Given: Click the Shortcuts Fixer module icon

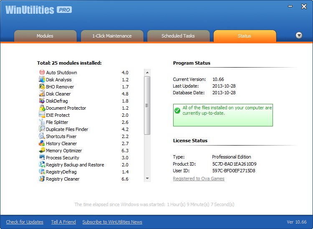Looking at the screenshot, I should point(42,136).
